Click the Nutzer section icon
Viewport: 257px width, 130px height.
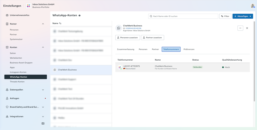point(7,24)
